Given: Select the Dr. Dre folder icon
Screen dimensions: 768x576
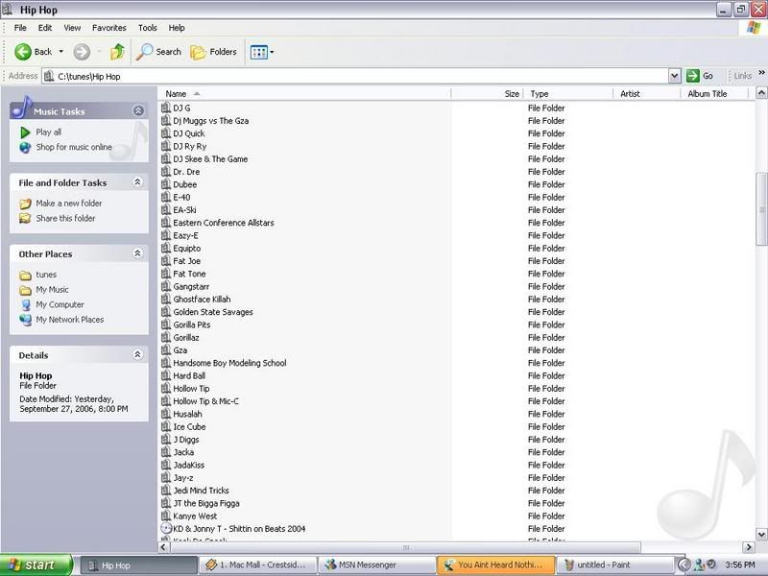Looking at the screenshot, I should pos(166,172).
